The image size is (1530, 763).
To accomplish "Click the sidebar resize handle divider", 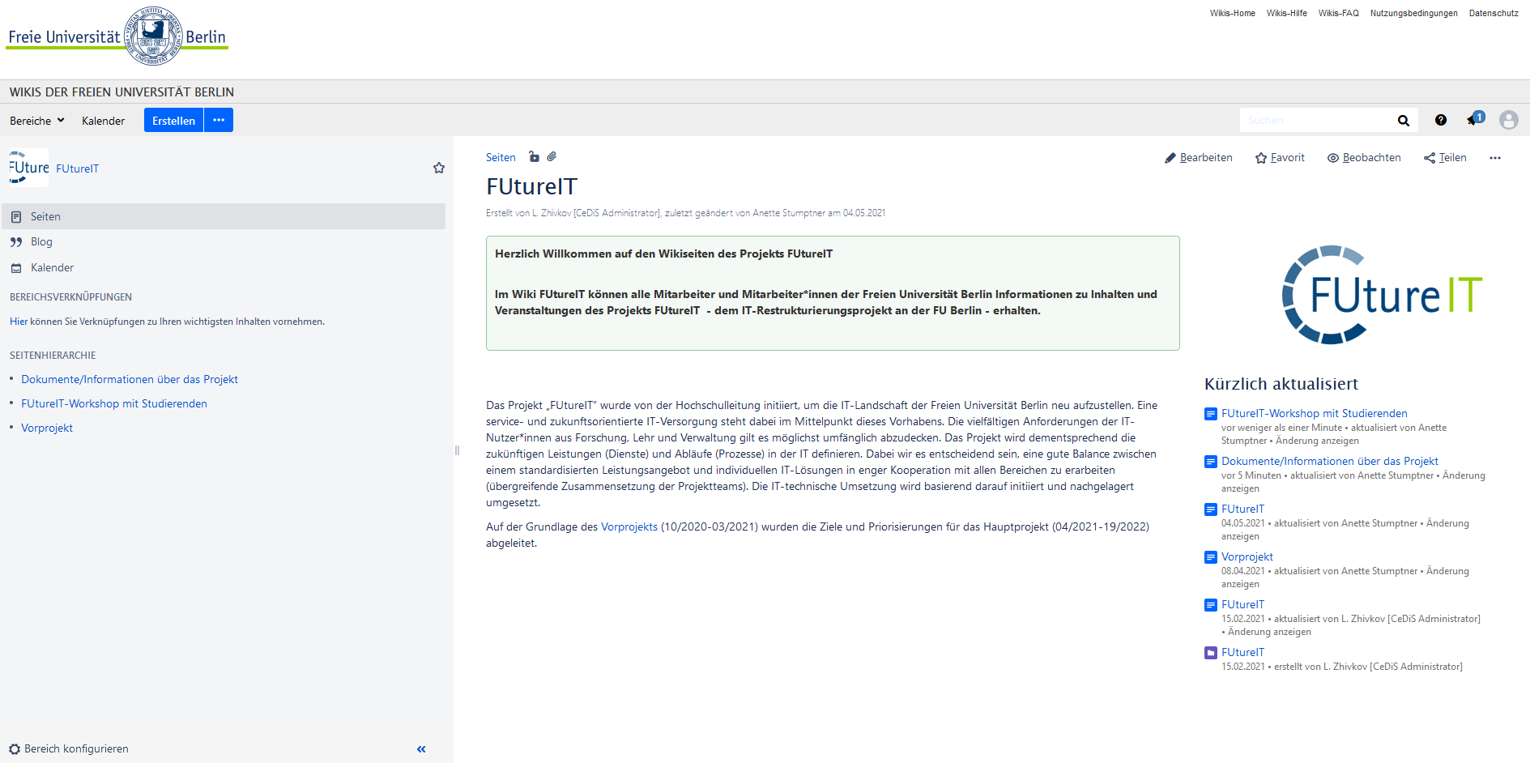I will coord(457,450).
